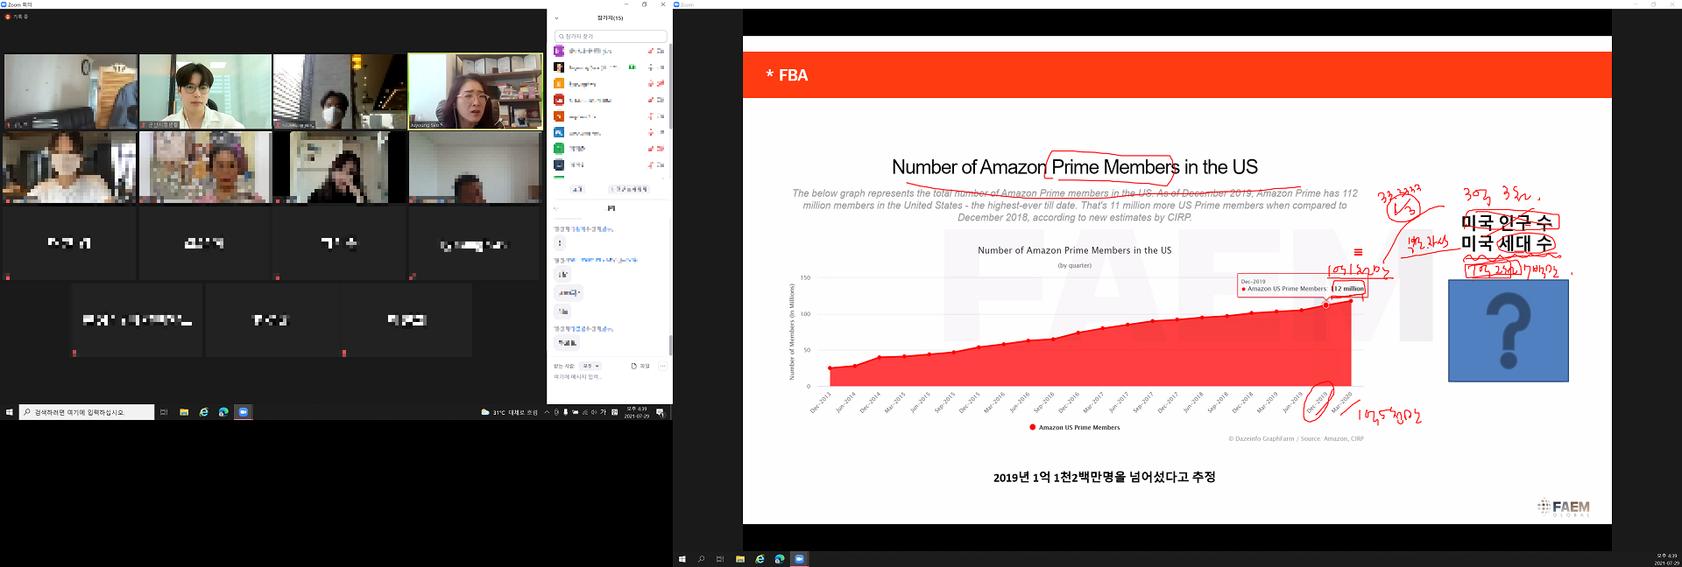Image resolution: width=1682 pixels, height=567 pixels.
Task: Click the 'Amazon US Prime Members' chart legend
Action: tap(1075, 428)
